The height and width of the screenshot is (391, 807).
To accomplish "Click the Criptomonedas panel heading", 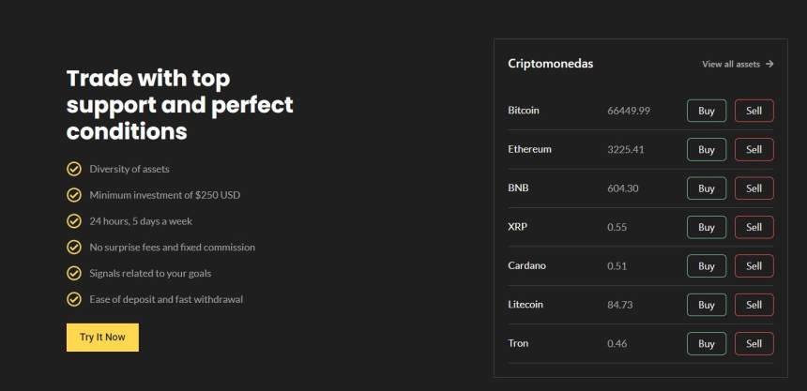I will [550, 64].
